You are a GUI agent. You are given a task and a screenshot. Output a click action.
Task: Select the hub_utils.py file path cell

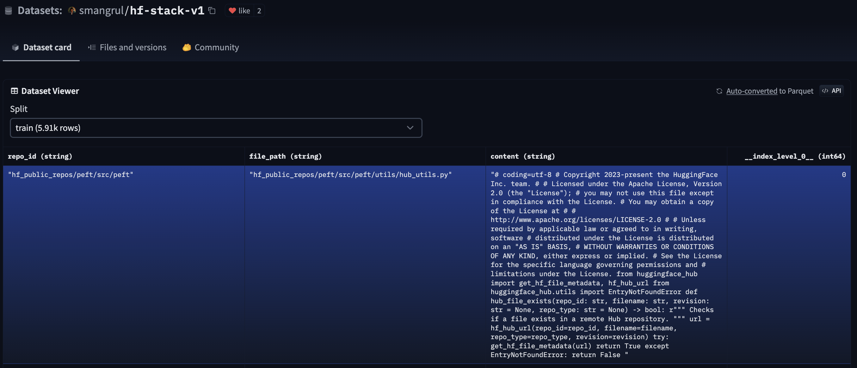[x=350, y=175]
